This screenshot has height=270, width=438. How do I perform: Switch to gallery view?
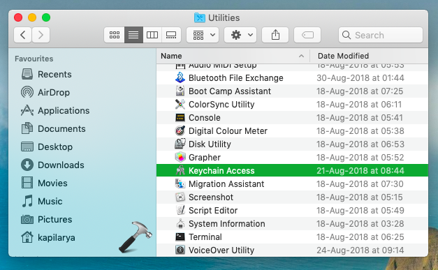click(x=171, y=35)
